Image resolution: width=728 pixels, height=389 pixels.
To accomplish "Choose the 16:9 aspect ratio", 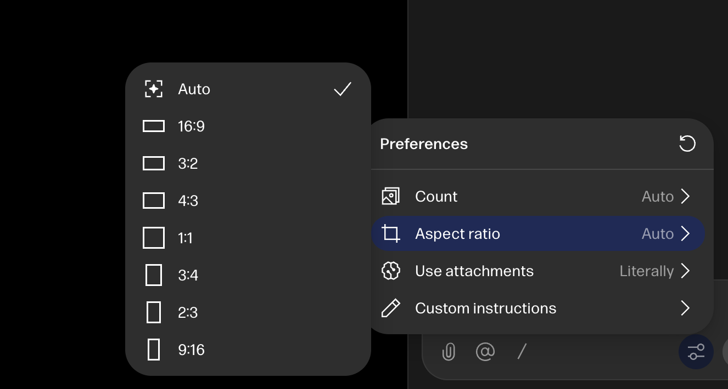I will point(248,126).
